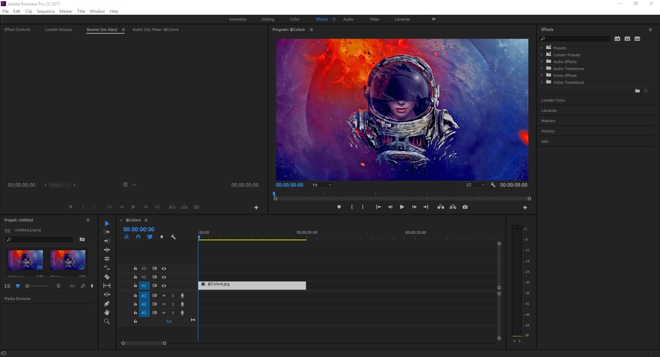Mute track A1
Viewport: 660px width, 357px height.
(164, 296)
